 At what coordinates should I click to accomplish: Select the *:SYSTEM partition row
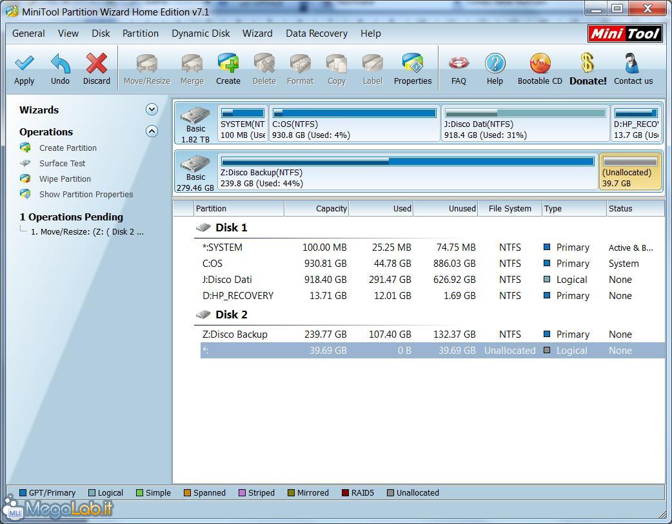point(433,247)
